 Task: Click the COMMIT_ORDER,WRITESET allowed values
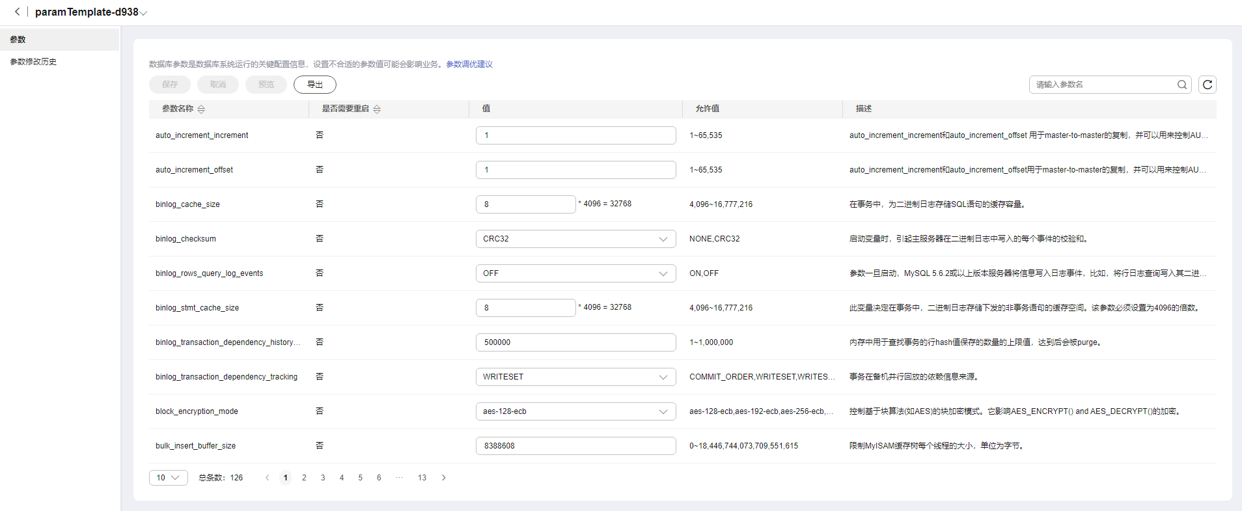pos(762,377)
